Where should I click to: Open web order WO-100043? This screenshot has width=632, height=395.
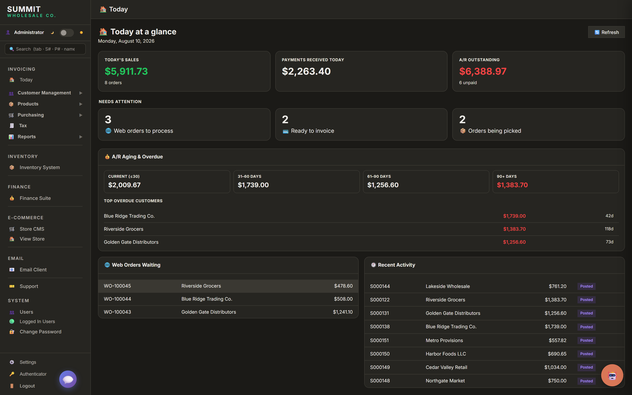(228, 312)
